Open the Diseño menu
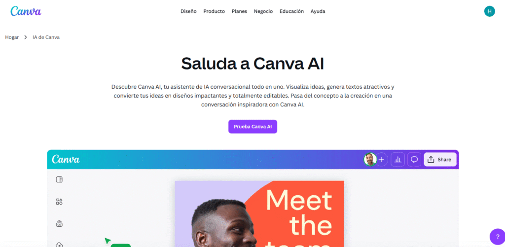Screen dimensions: 505x247 tap(188, 11)
